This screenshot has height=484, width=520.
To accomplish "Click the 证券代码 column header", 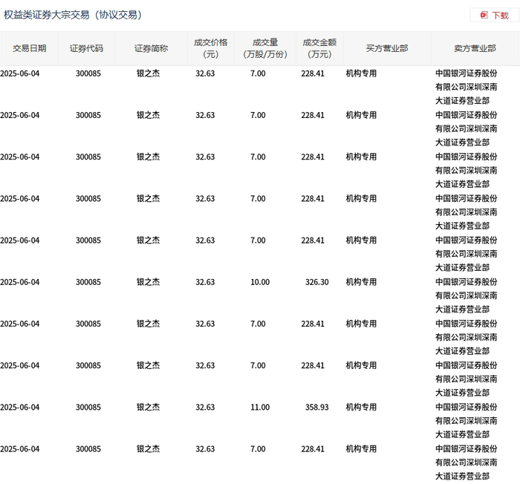I will 87,48.
